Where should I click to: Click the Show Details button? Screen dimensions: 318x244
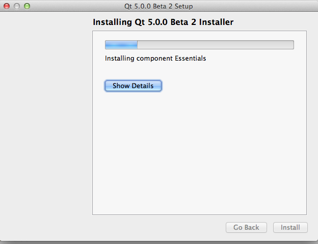pos(133,86)
